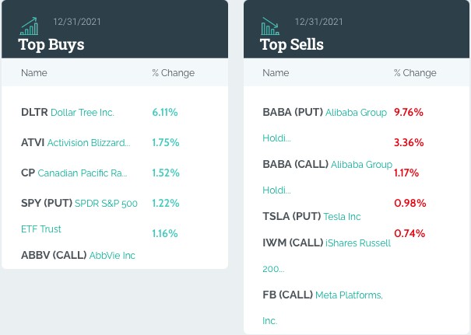The height and width of the screenshot is (335, 471).
Task: Click the Top Buys rising chart icon
Action: pos(29,26)
